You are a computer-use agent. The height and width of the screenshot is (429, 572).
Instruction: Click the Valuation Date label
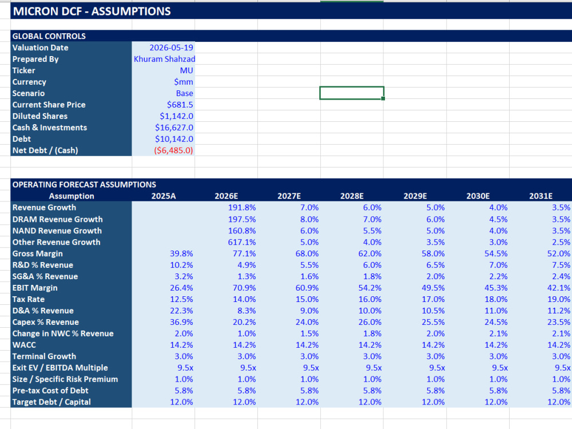40,47
